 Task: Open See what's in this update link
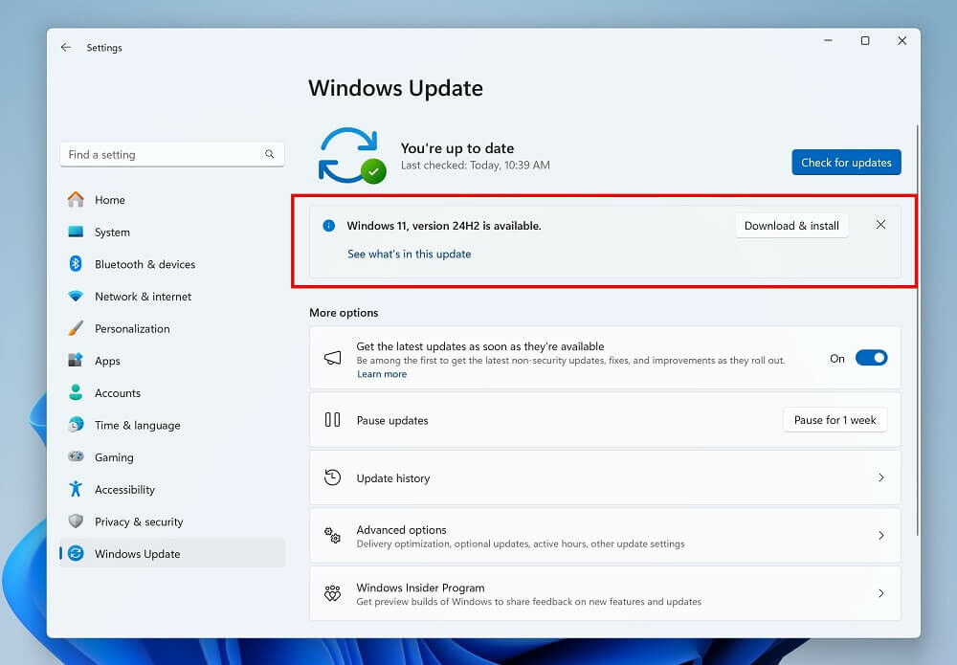tap(409, 254)
